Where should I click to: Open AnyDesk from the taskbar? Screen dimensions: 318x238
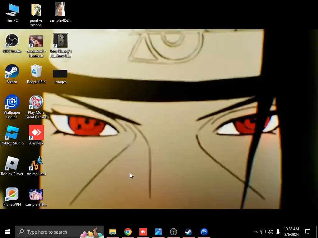[143, 232]
